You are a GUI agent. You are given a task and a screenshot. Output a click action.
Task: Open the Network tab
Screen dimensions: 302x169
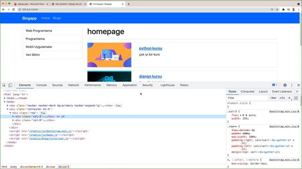(x=74, y=85)
